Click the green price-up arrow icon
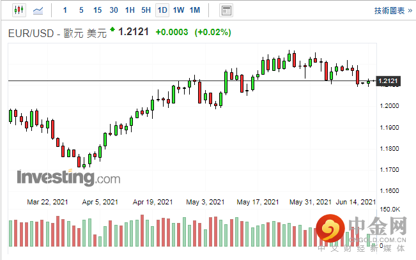The image size is (416, 260). point(112,30)
